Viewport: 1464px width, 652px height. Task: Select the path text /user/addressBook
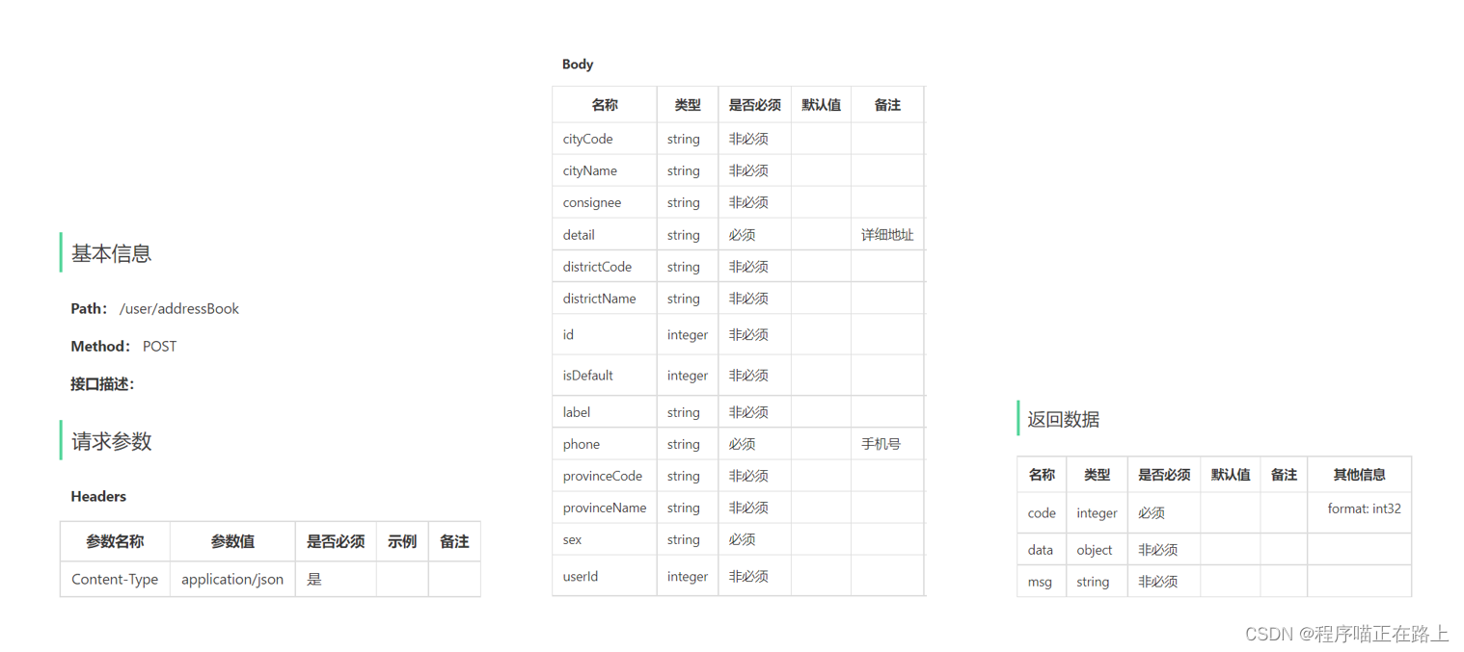(178, 309)
